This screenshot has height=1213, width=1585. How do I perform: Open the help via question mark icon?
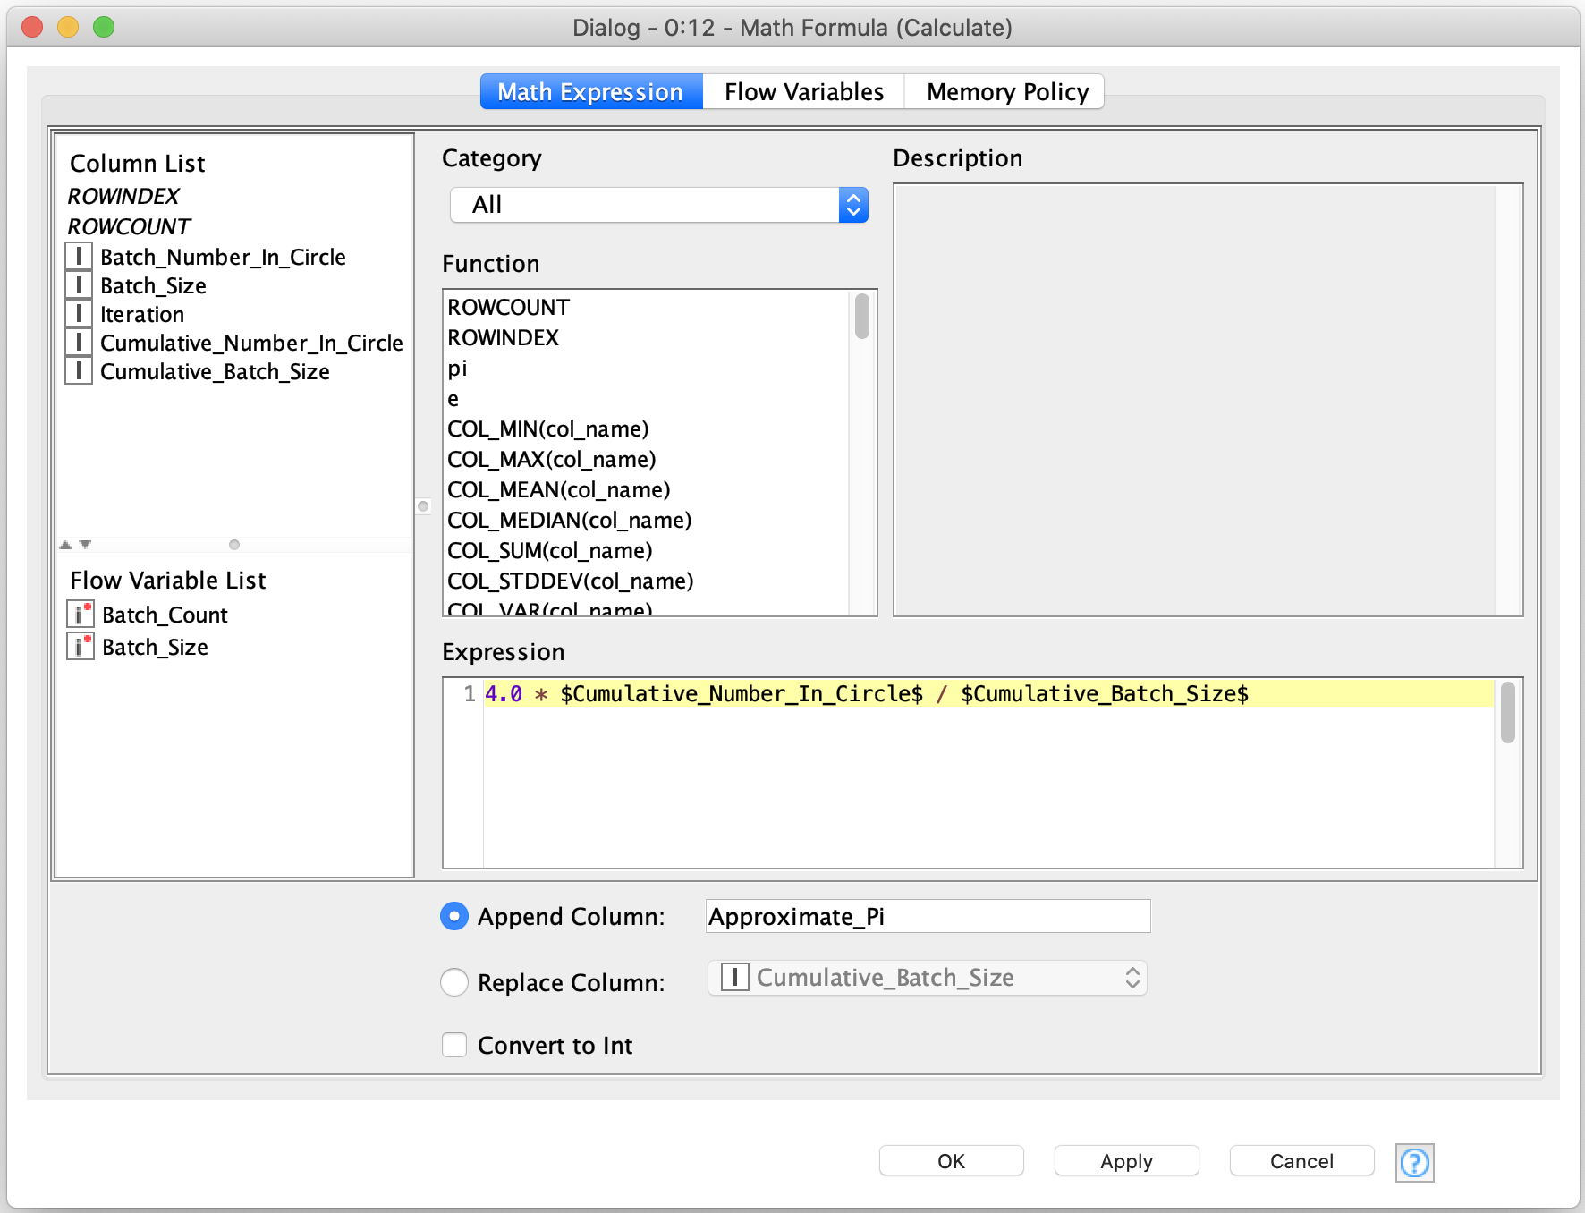pos(1414,1163)
